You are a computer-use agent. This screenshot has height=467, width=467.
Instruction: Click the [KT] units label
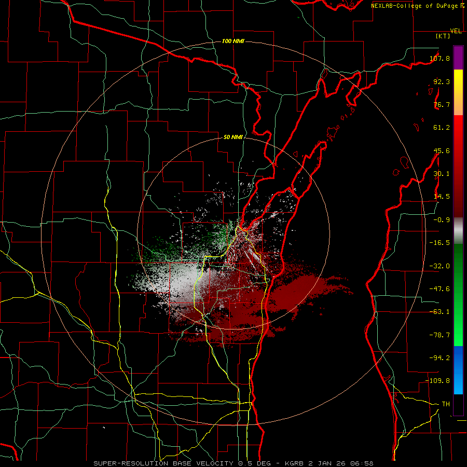443,36
